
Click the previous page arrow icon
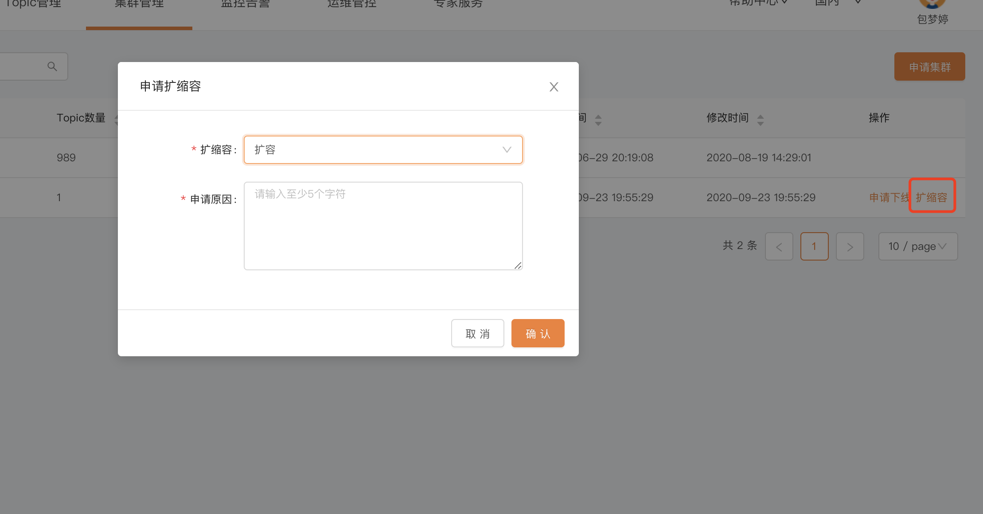(x=779, y=246)
